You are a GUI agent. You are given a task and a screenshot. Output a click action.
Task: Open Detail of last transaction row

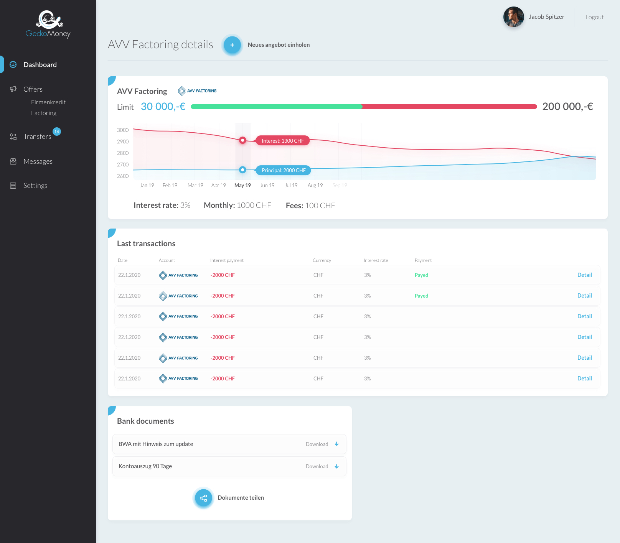point(584,378)
